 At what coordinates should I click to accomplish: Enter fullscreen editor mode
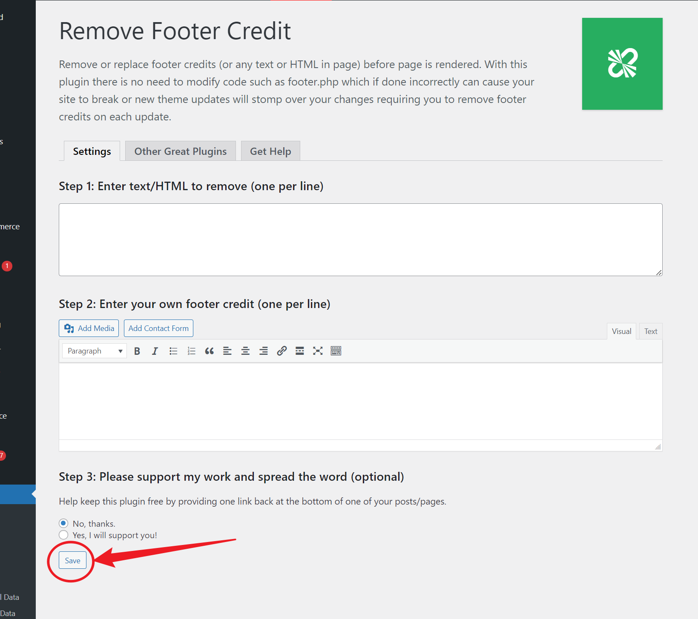pyautogui.click(x=318, y=351)
